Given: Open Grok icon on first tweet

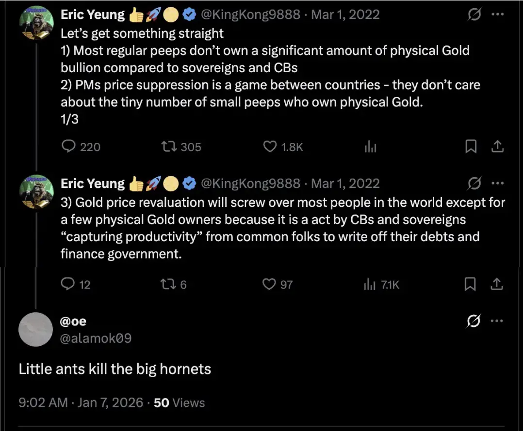Looking at the screenshot, I should coord(473,15).
